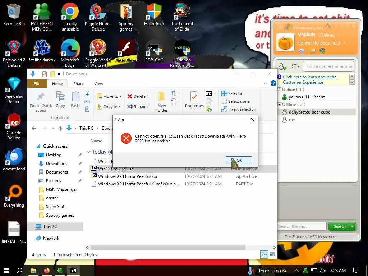Select the Everything search desktop icon

point(14,196)
